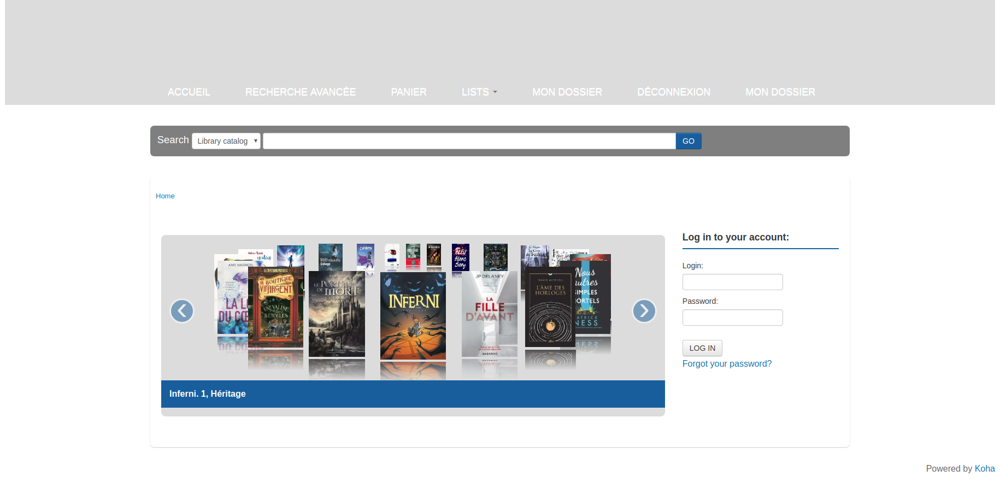Screen dimensions: 1000x482
Task: Open the Library catalog search dropdown
Action: pyautogui.click(x=226, y=141)
